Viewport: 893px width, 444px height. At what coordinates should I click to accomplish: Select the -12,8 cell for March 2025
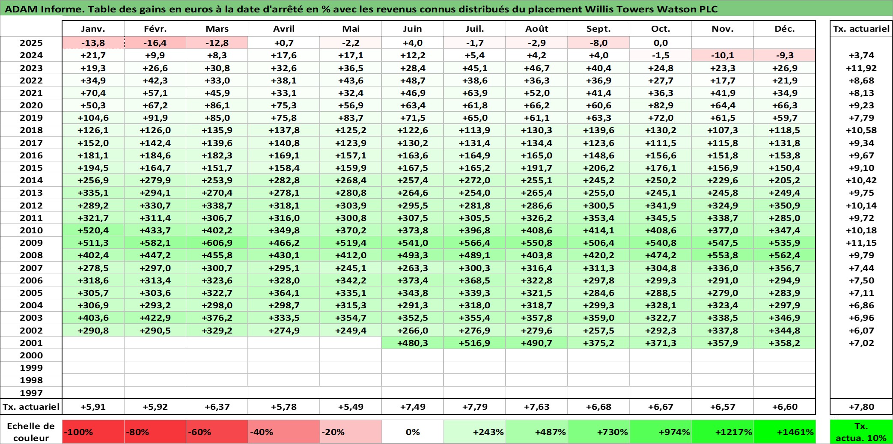pos(217,43)
